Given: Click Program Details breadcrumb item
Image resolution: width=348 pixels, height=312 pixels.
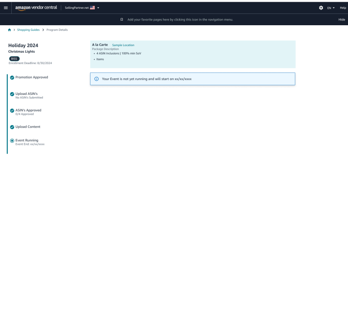Looking at the screenshot, I should click(x=57, y=30).
